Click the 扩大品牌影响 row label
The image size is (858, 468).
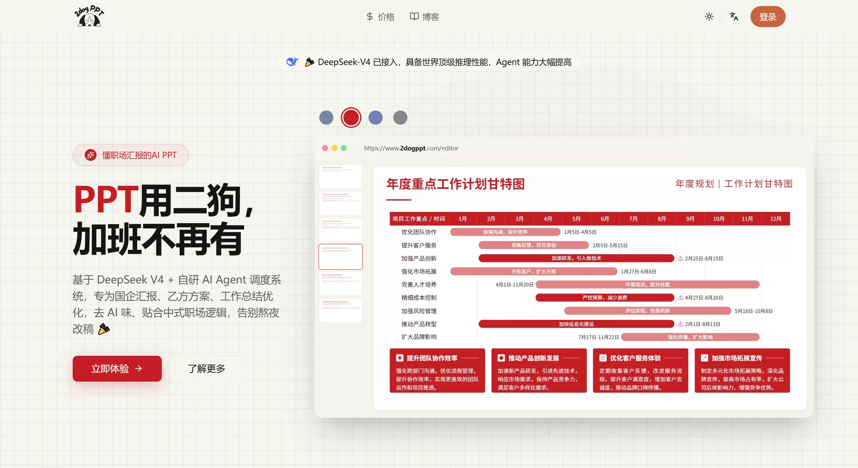point(419,337)
